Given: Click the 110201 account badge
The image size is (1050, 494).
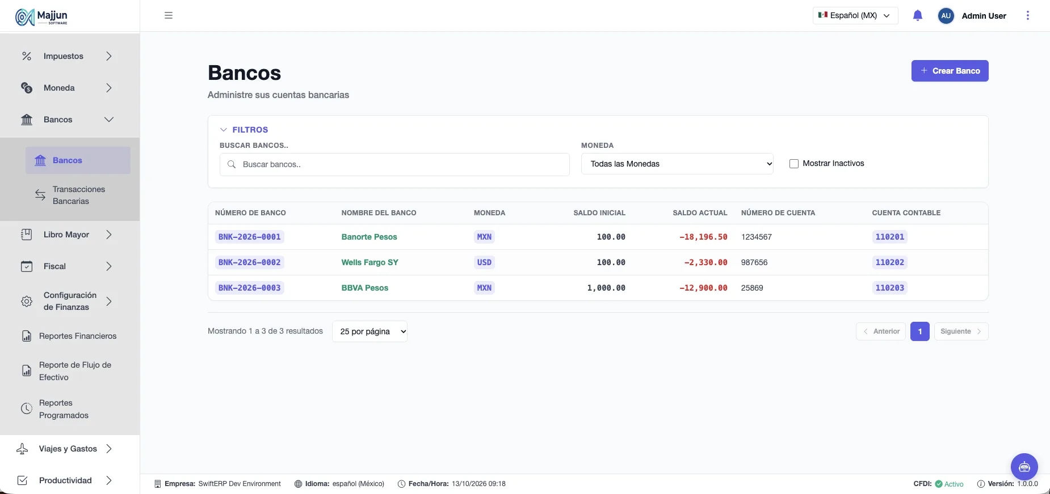Looking at the screenshot, I should tap(889, 237).
